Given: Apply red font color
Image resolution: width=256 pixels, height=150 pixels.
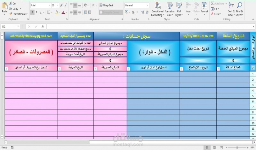Looking at the screenshot, I should (63, 12).
